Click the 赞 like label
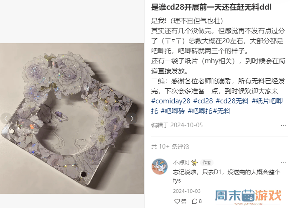This screenshot has height=208, width=290. pos(183,201)
